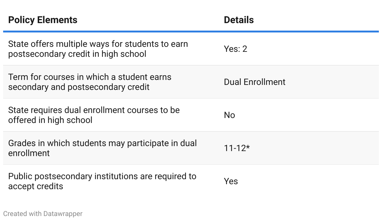Click the number '2' after 'Yes:'
This screenshot has width=382, height=221.
pyautogui.click(x=245, y=49)
